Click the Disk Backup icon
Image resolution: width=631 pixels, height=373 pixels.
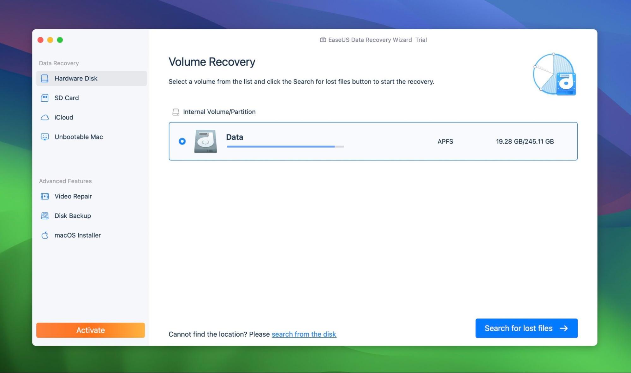click(45, 216)
